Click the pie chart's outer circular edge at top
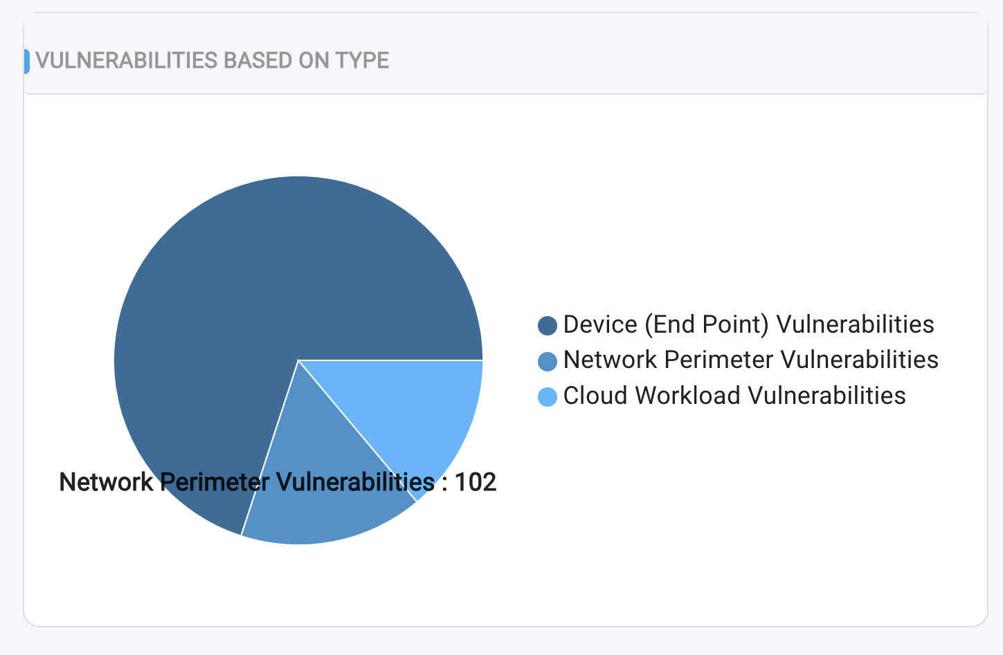Viewport: 1003px width, 655px height. point(298,177)
